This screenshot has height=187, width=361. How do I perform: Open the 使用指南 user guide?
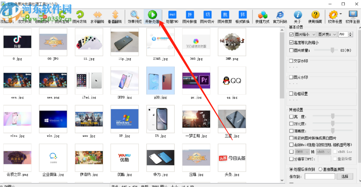(x=315, y=16)
